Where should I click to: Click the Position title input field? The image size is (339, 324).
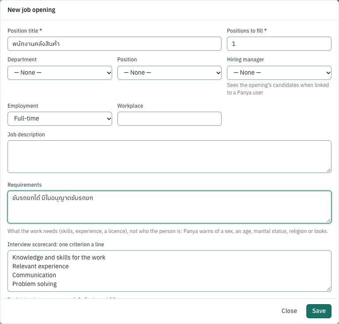[x=114, y=44]
